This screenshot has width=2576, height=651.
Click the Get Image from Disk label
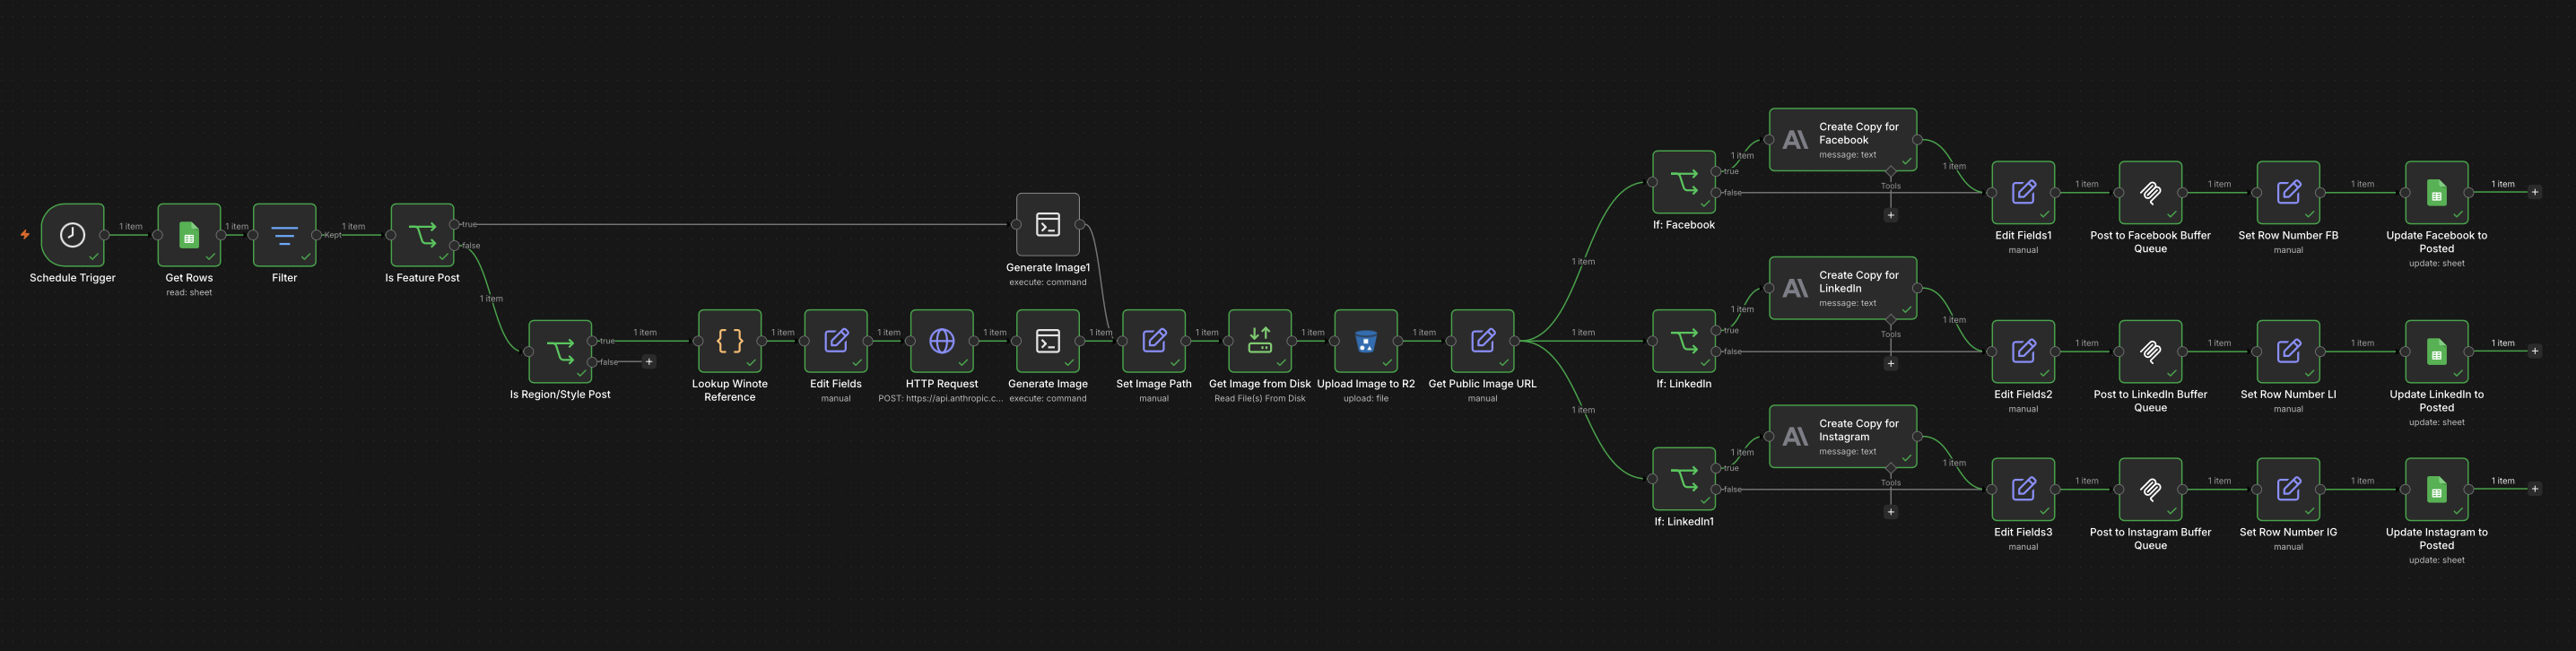tap(1260, 384)
